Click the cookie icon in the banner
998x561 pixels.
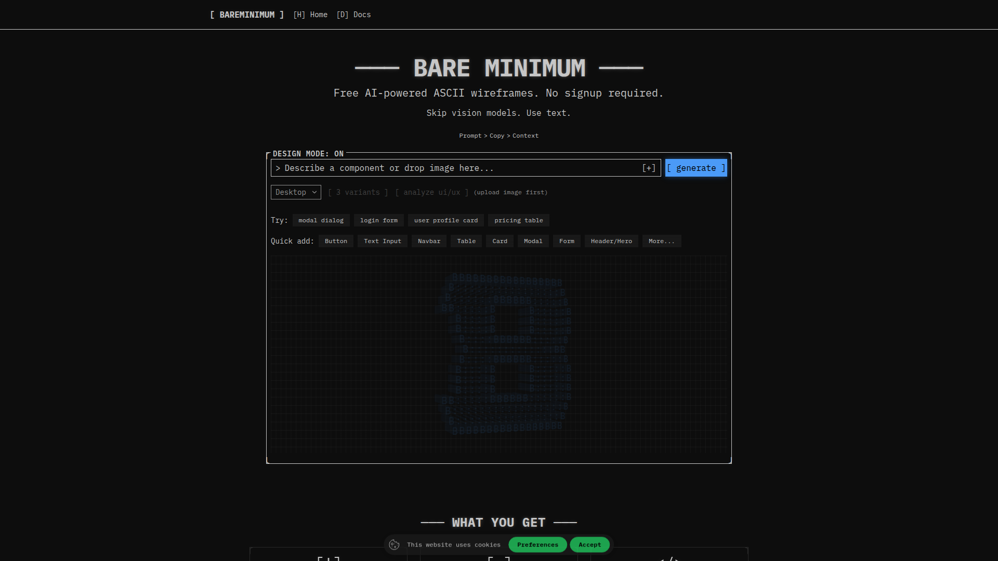point(395,544)
